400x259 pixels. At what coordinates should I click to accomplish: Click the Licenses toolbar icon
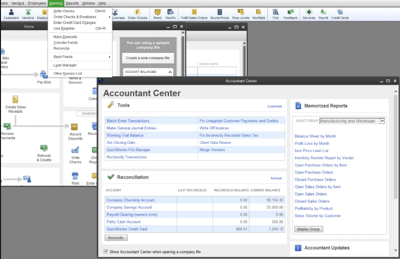(x=118, y=14)
